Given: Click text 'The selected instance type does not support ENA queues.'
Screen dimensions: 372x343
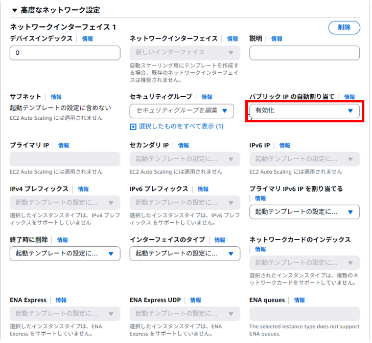Looking at the screenshot, I should coord(305,330).
